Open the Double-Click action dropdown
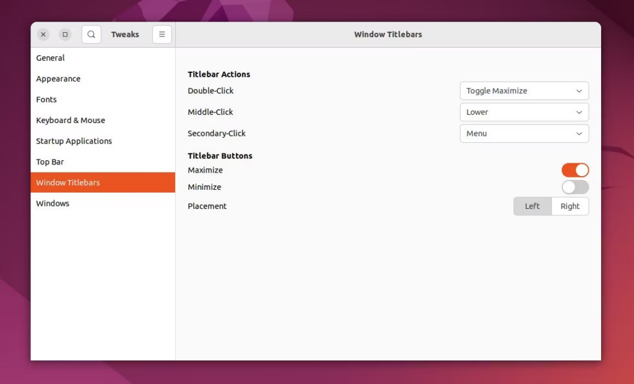Image resolution: width=634 pixels, height=384 pixels. 524,91
